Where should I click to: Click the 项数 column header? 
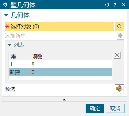click(x=54, y=56)
